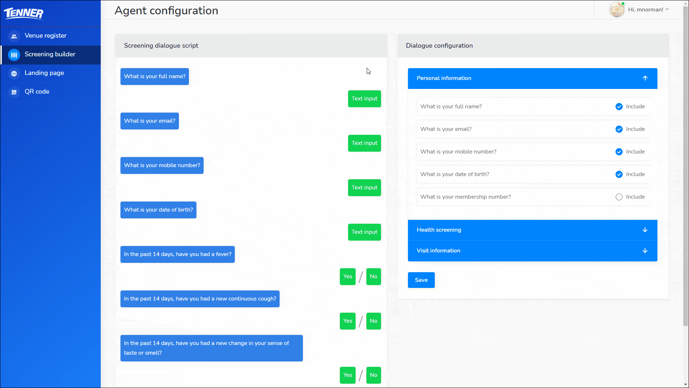Click the QR code sidebar icon
This screenshot has height=388, width=689.
14,92
